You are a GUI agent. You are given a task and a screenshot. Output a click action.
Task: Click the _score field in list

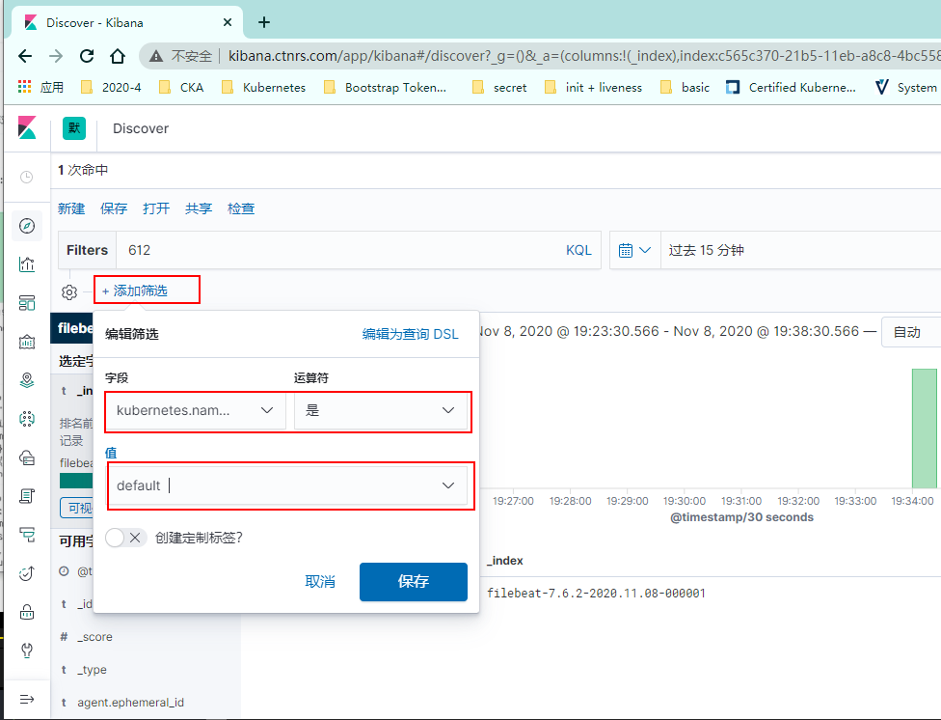tap(94, 636)
